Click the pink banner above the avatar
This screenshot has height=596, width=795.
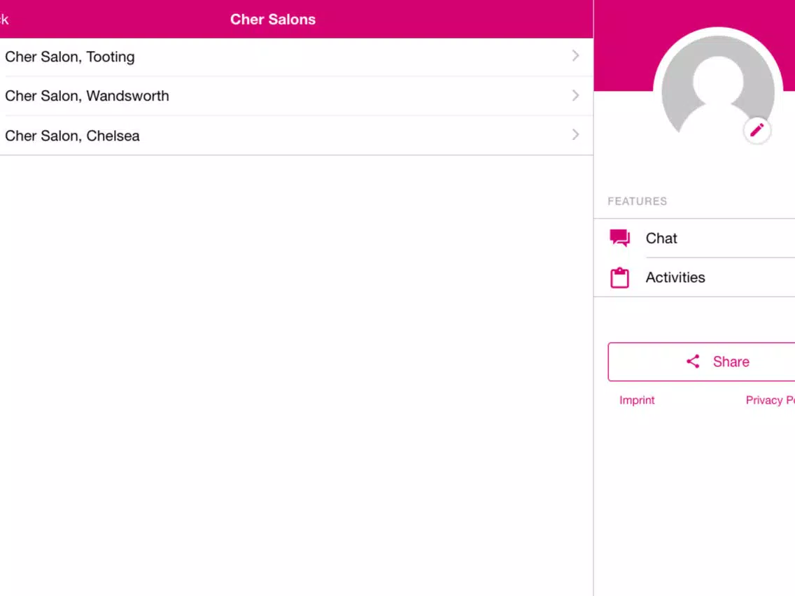[x=623, y=42]
